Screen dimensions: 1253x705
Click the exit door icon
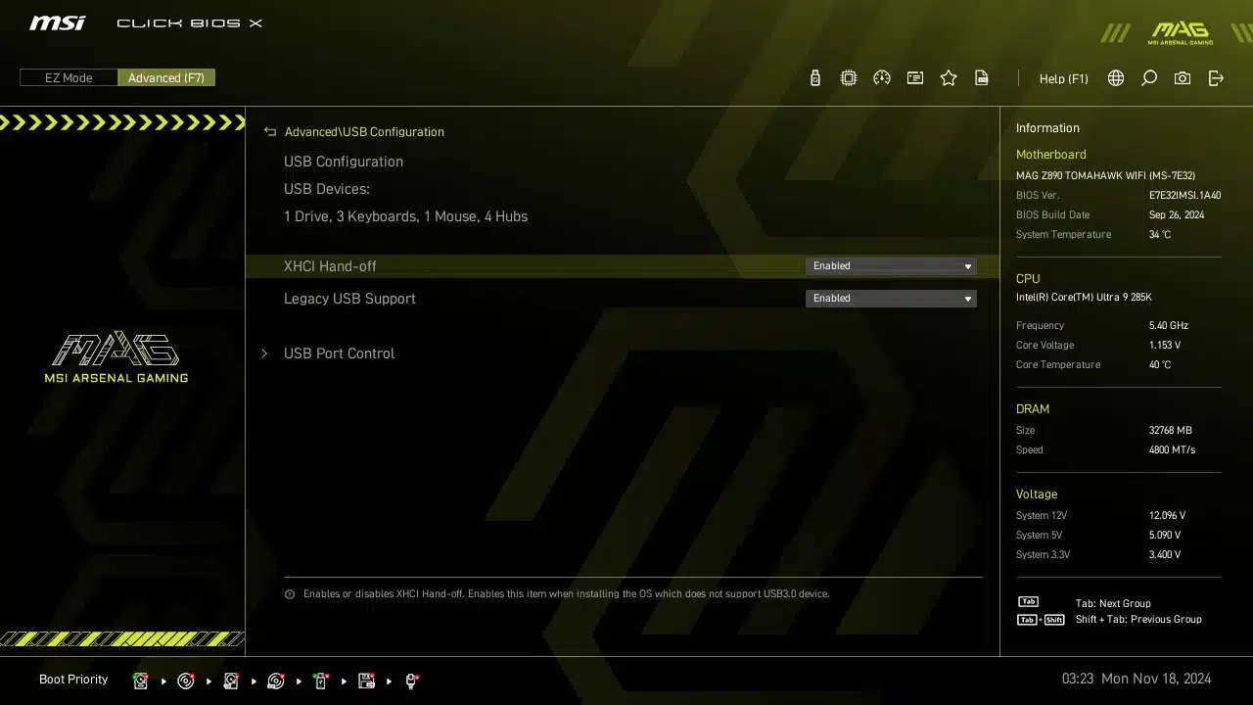tap(1216, 78)
